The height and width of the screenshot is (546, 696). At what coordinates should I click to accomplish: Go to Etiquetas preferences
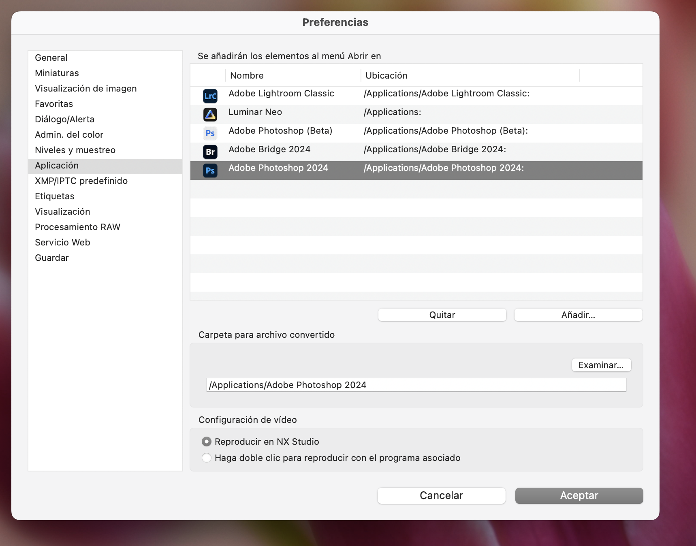(x=105, y=196)
